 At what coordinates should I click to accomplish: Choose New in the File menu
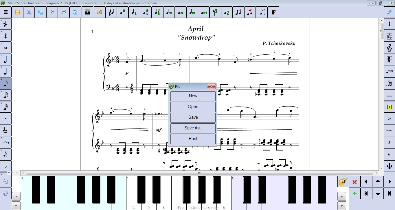tap(193, 96)
